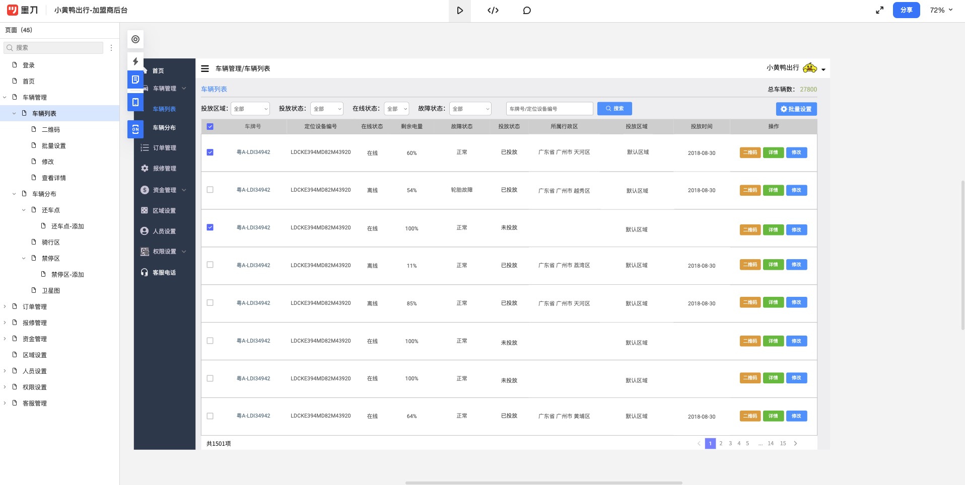The height and width of the screenshot is (485, 965).
Task: Collapse the 车辆管理 tree node
Action: [5, 97]
